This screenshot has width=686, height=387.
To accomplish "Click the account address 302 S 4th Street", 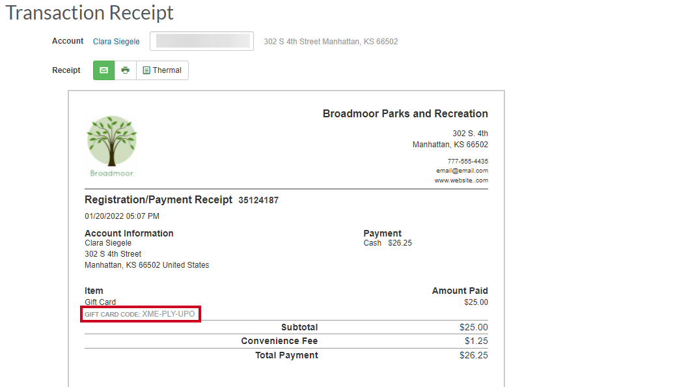I will pos(113,254).
